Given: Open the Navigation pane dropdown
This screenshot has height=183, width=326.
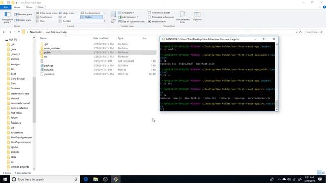Looking at the screenshot, I should 7,17.
